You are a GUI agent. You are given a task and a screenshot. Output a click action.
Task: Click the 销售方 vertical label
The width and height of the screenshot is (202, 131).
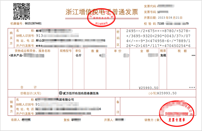click(11, 107)
